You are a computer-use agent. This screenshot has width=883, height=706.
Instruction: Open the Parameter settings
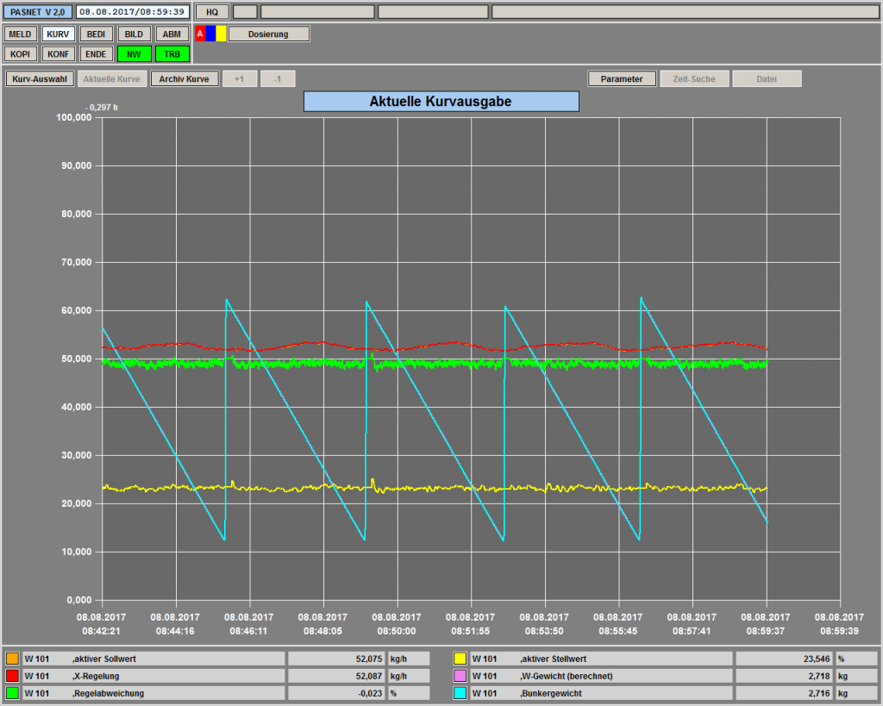[622, 78]
